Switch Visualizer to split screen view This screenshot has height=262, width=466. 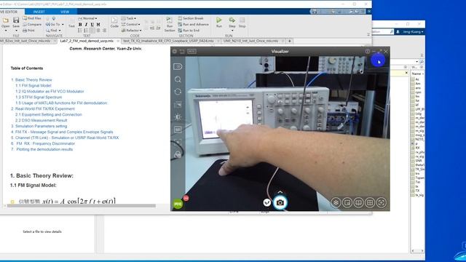[x=358, y=202]
